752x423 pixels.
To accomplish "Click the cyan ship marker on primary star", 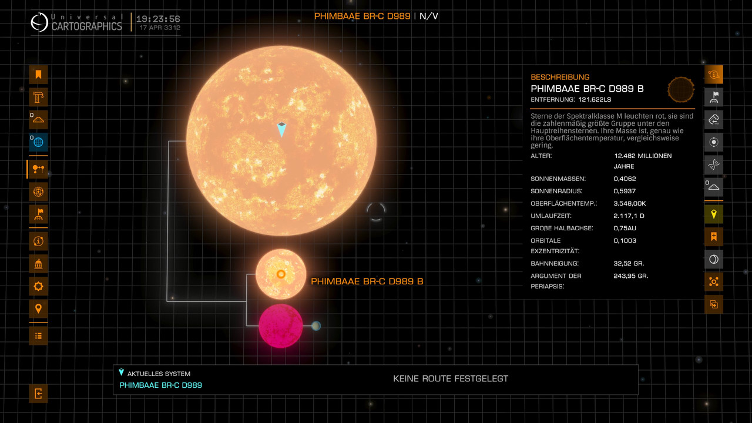I will pyautogui.click(x=281, y=129).
